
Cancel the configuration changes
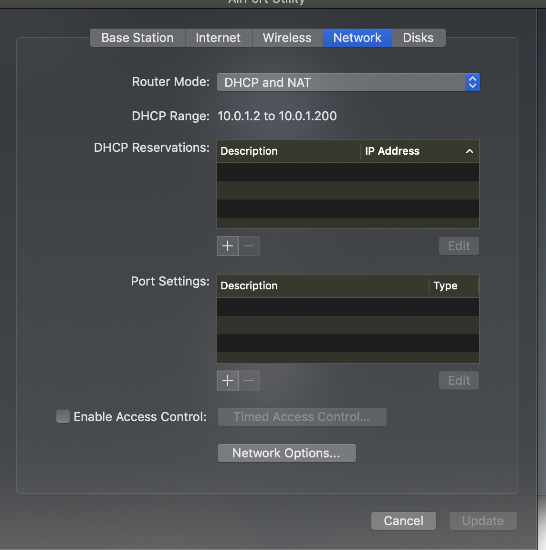tap(404, 521)
